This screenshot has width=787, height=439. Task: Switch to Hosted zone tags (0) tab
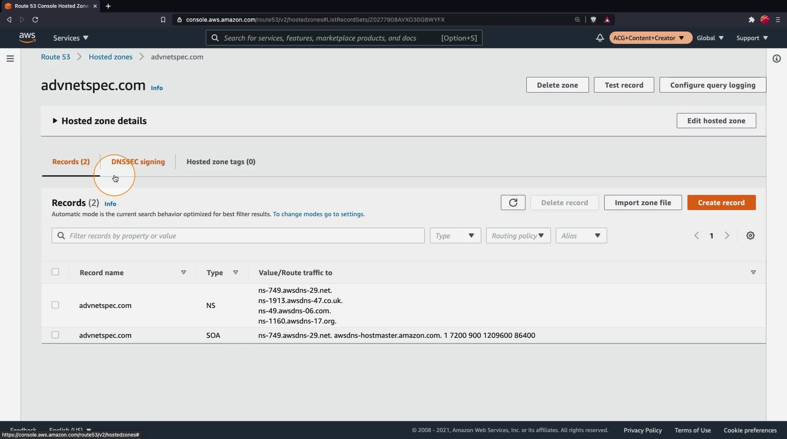click(221, 162)
